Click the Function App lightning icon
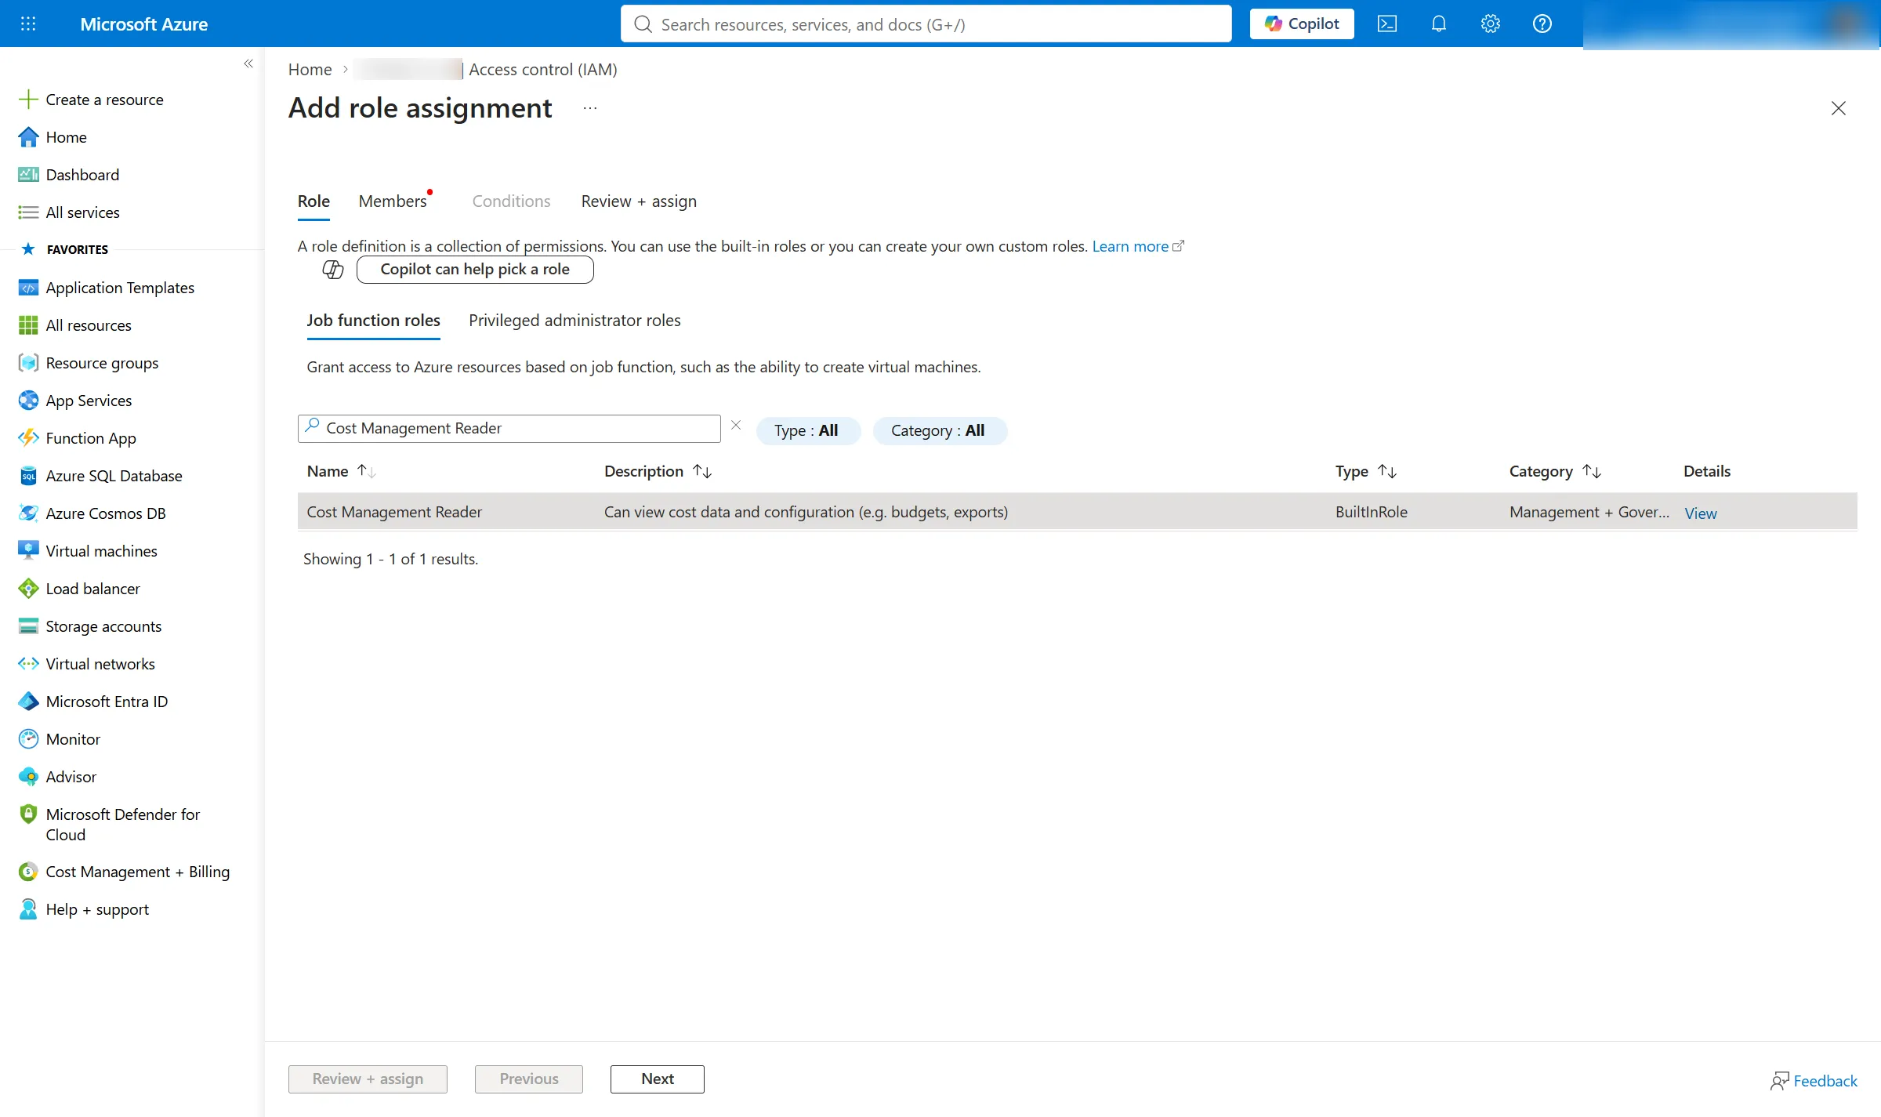Image resolution: width=1881 pixels, height=1117 pixels. [28, 438]
